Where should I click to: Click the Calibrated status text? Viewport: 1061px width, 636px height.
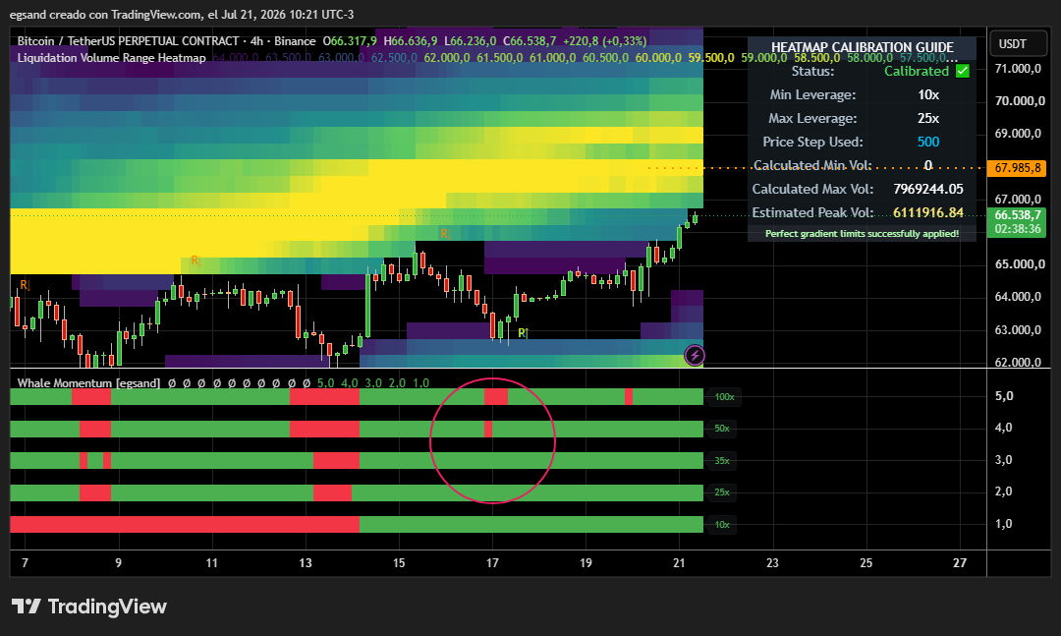[x=917, y=71]
